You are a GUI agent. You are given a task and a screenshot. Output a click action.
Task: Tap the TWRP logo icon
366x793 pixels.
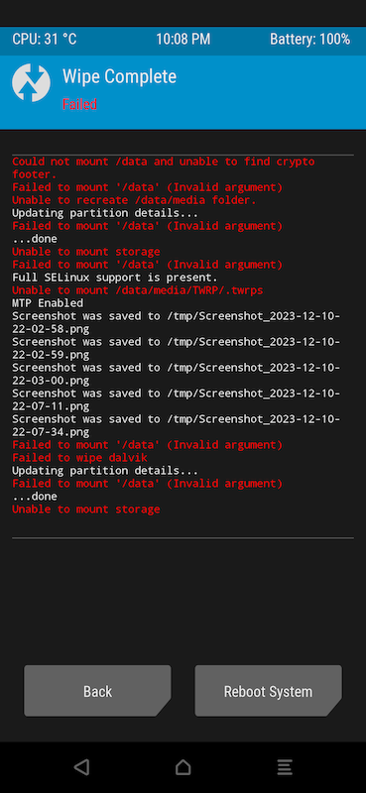click(32, 83)
